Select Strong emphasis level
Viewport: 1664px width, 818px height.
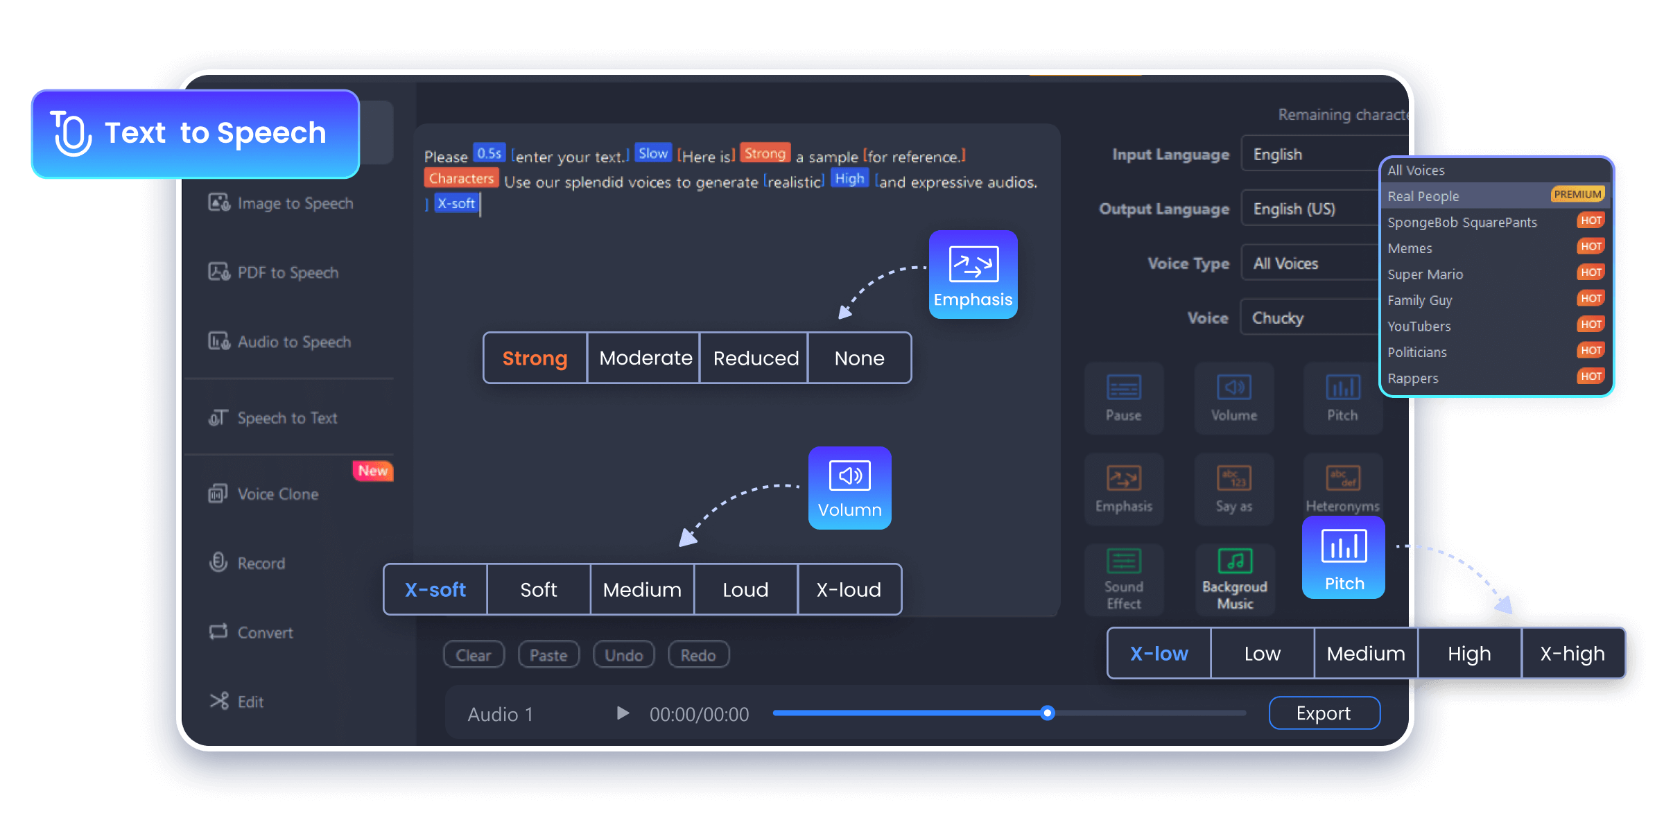tap(534, 358)
